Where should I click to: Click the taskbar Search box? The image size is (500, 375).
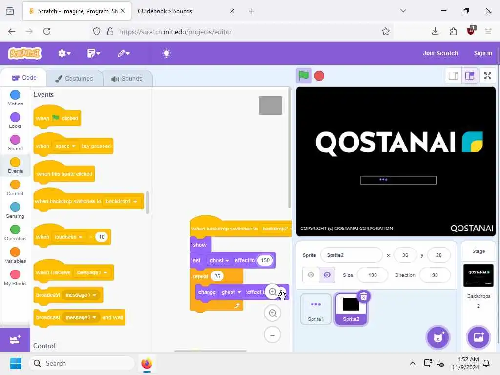pos(82,363)
